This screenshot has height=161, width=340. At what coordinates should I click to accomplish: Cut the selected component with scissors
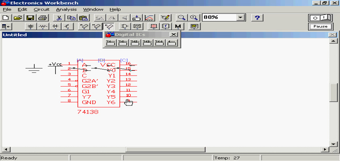point(59,18)
